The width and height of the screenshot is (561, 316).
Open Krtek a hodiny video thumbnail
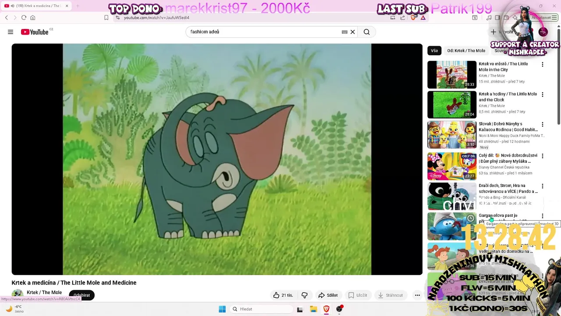click(x=452, y=105)
